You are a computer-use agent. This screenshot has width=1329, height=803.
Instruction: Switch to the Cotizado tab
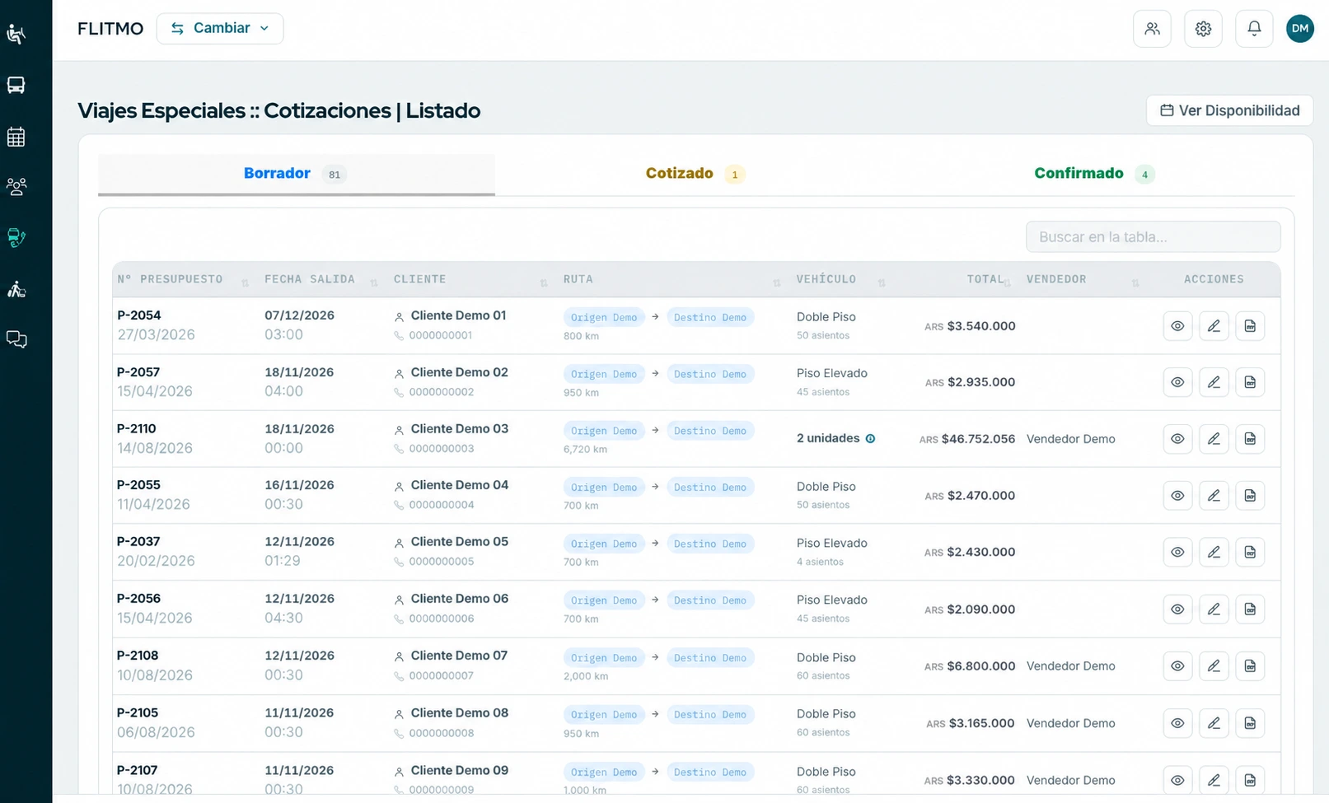point(695,174)
